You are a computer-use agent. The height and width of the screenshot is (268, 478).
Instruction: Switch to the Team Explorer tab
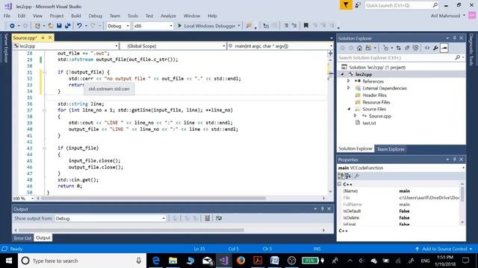(x=391, y=149)
